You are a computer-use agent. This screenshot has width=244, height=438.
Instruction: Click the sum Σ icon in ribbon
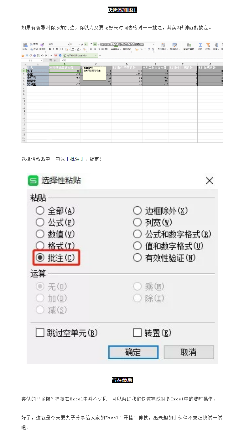click(x=201, y=45)
